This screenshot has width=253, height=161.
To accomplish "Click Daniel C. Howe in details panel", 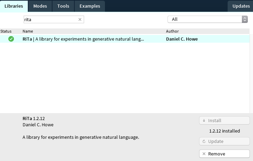I will pos(38,125).
